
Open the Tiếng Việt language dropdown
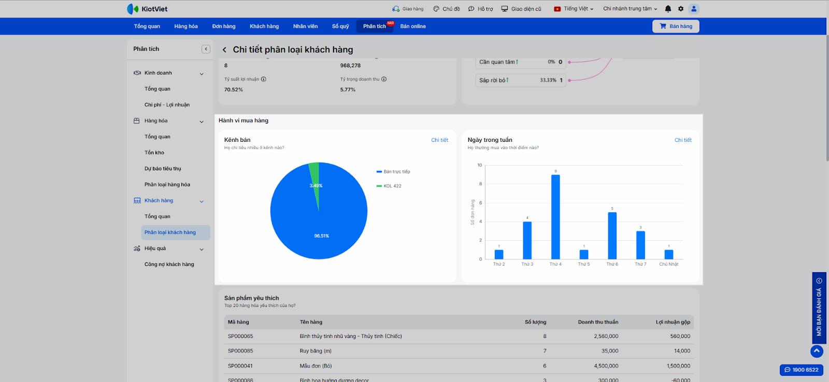click(x=574, y=9)
